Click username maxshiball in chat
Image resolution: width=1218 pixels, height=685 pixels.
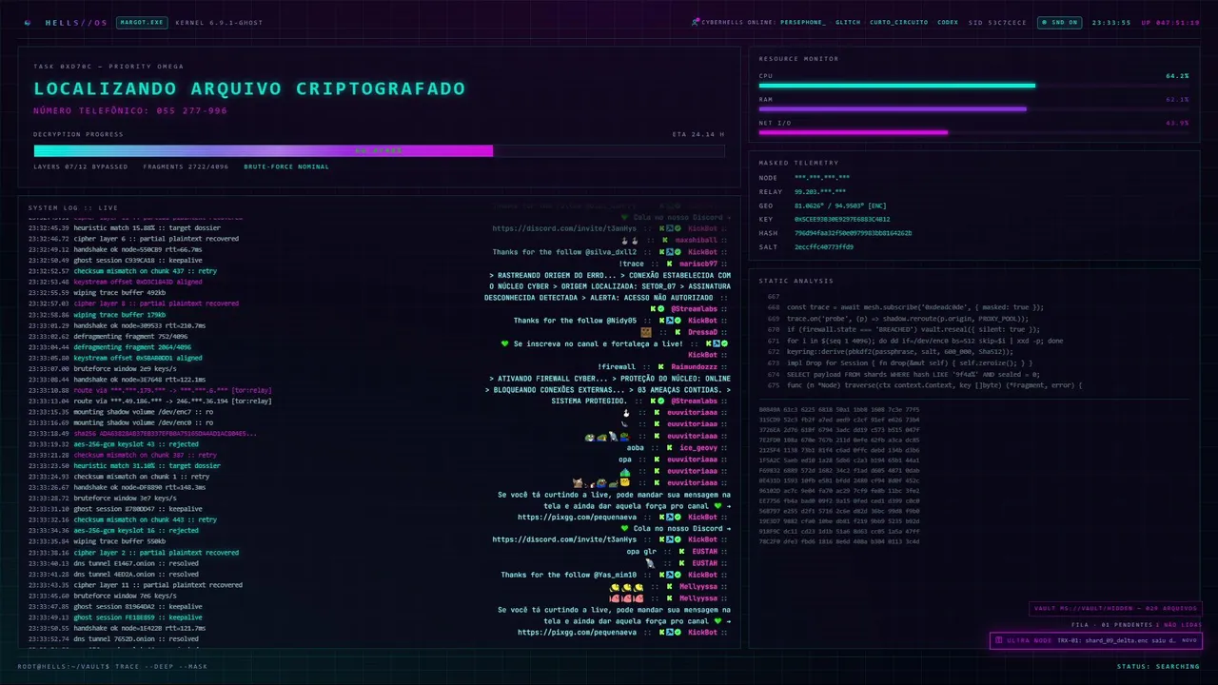pyautogui.click(x=697, y=240)
